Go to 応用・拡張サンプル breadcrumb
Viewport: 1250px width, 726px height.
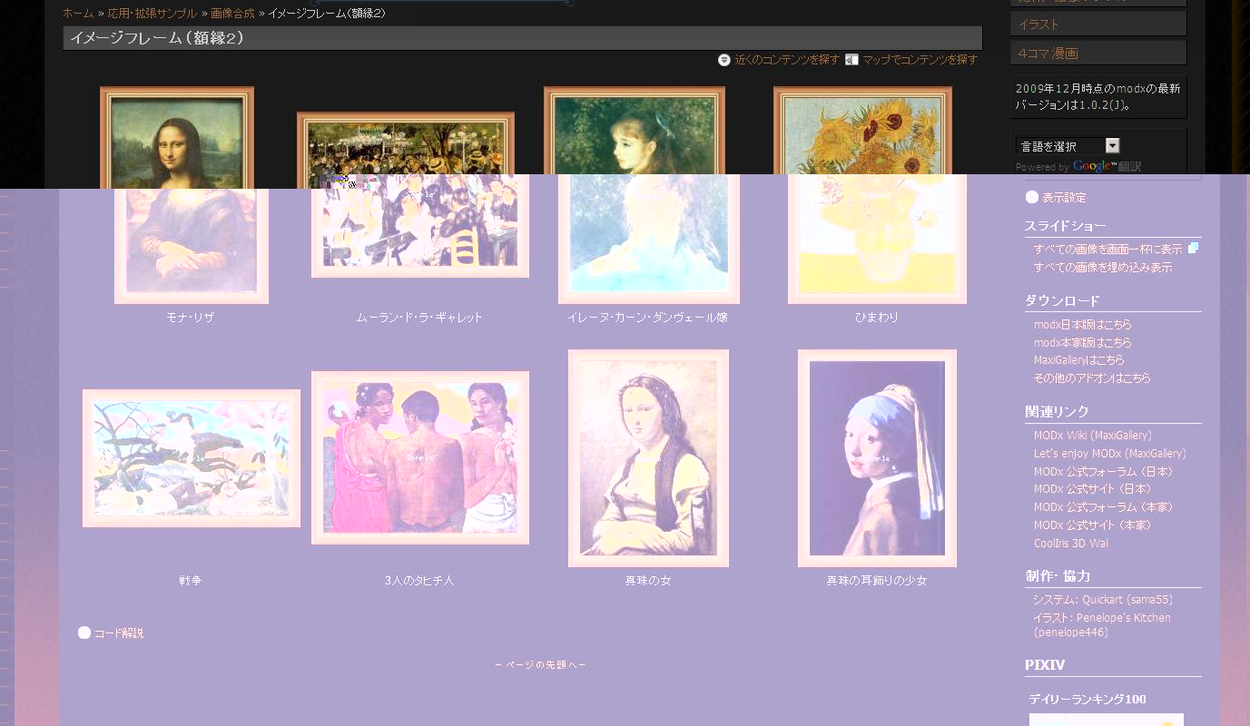(153, 14)
